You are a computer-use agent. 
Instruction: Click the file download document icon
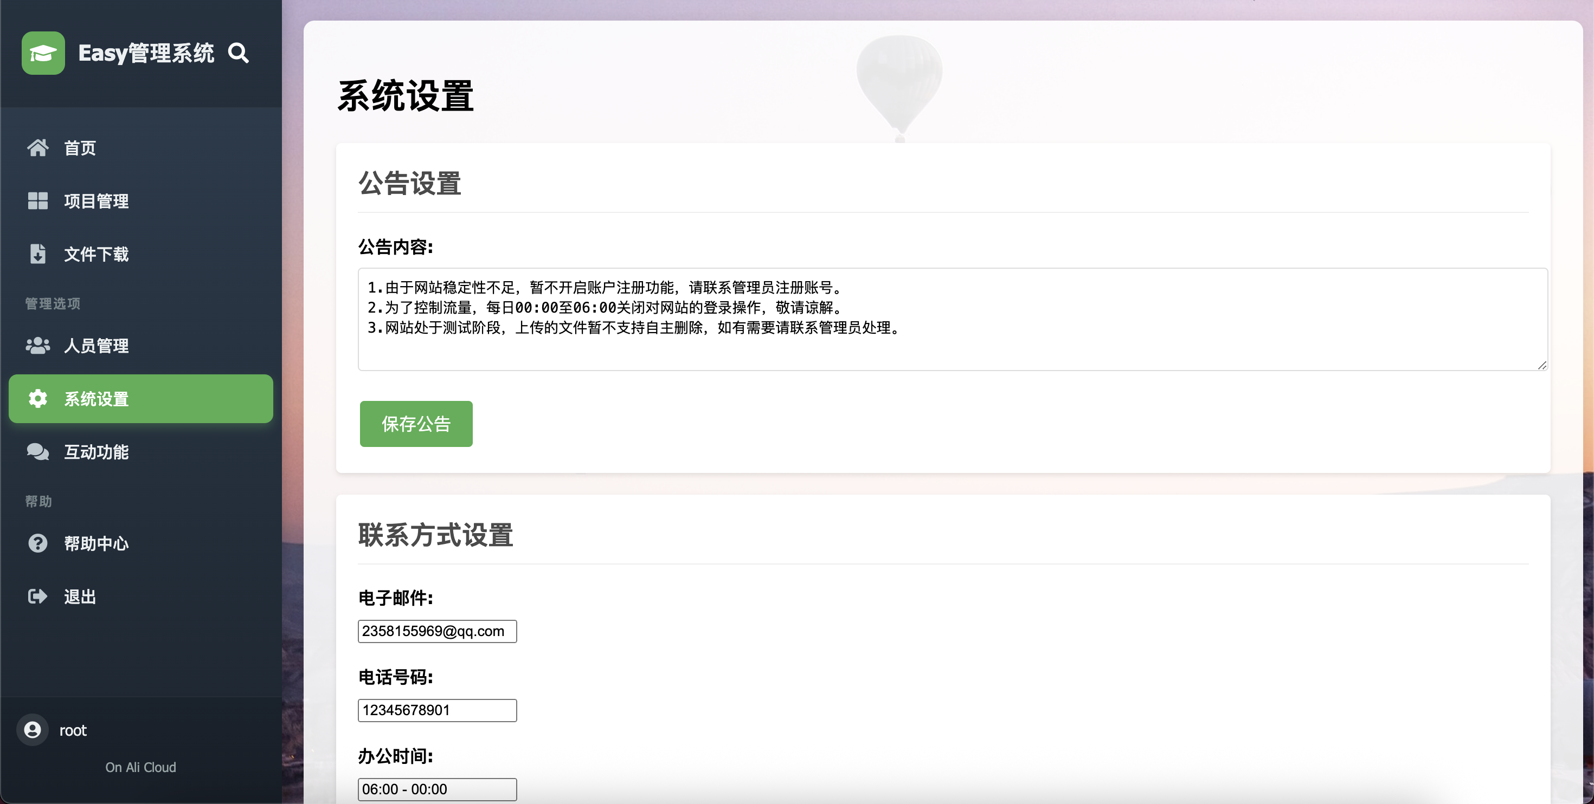(x=38, y=254)
